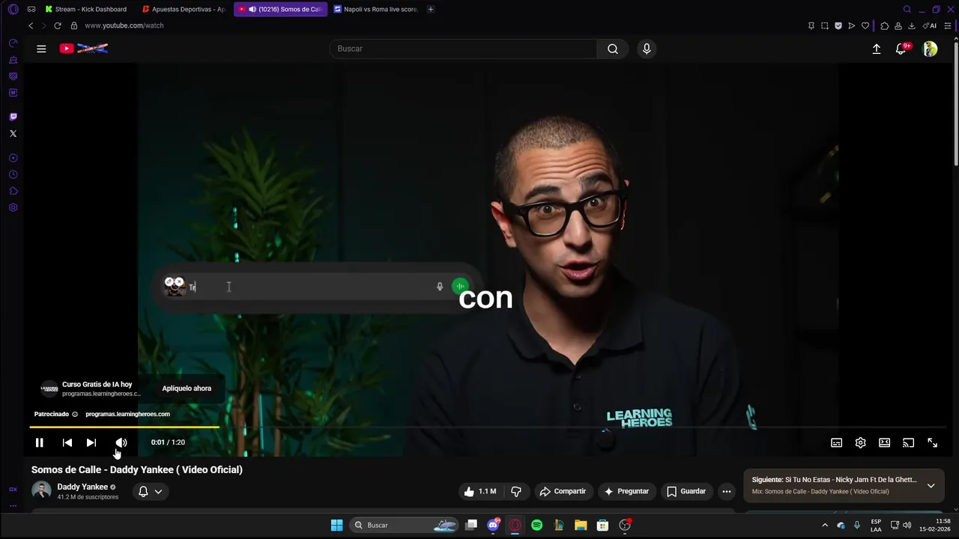
Task: Open sidebar settings gear icon
Action: point(13,207)
